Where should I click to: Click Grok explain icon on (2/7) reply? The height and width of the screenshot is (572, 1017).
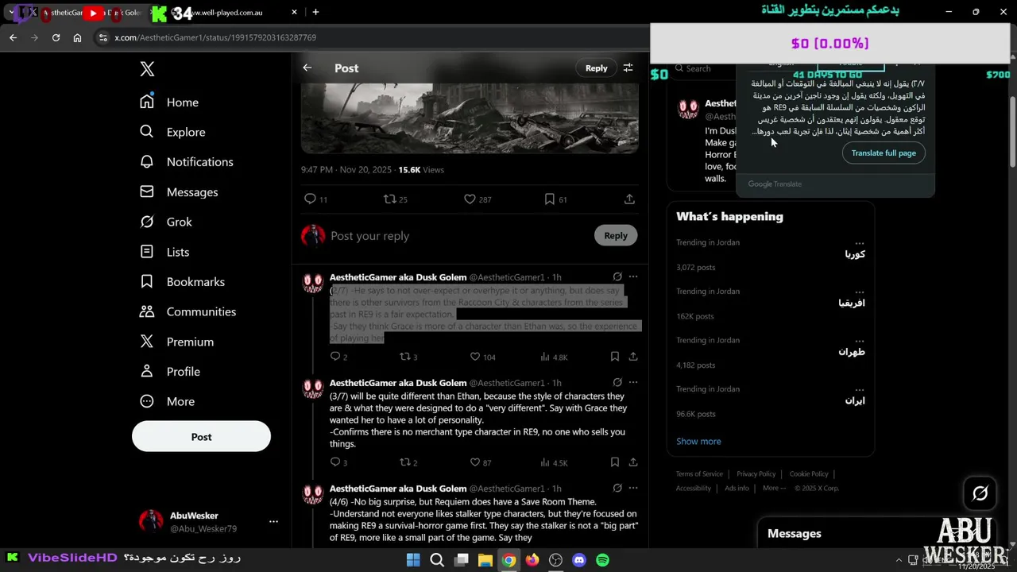coord(617,276)
